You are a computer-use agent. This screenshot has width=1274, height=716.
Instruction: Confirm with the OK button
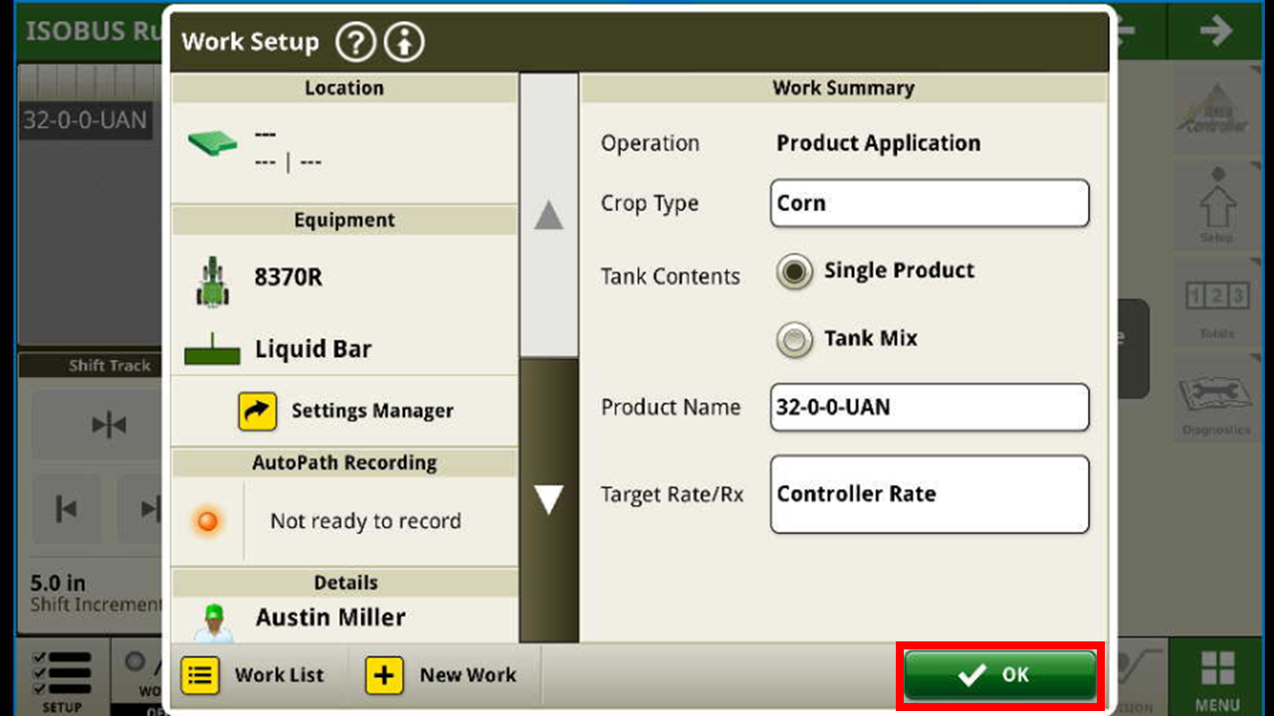(1000, 675)
